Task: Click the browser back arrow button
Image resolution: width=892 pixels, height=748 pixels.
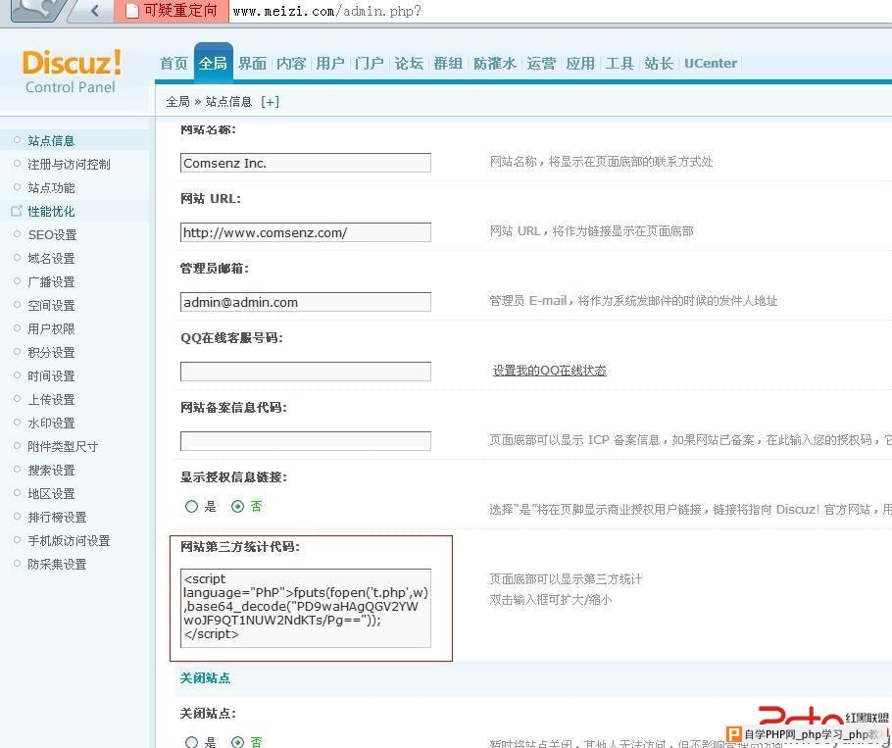Action: tap(94, 10)
